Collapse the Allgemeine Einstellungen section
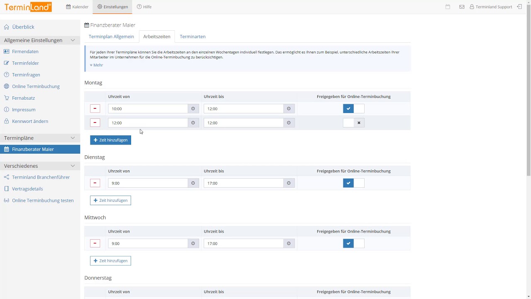 click(73, 40)
